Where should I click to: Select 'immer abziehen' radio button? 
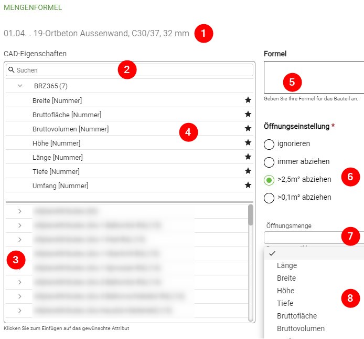tap(269, 162)
